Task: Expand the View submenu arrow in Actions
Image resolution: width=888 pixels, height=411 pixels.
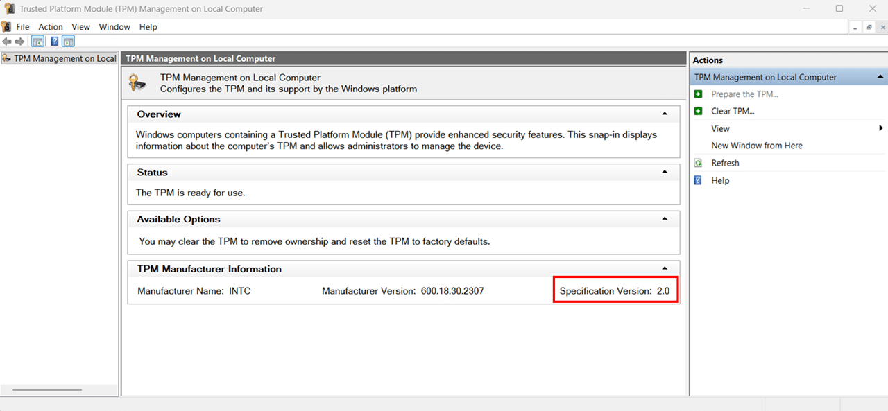Action: point(881,128)
